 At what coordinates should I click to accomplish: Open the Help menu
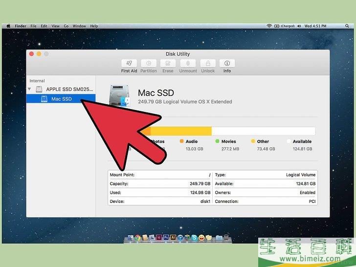click(x=94, y=26)
